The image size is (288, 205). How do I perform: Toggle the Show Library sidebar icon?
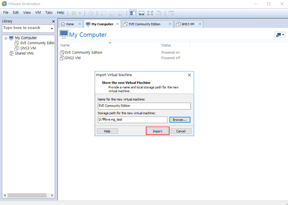(x=133, y=13)
